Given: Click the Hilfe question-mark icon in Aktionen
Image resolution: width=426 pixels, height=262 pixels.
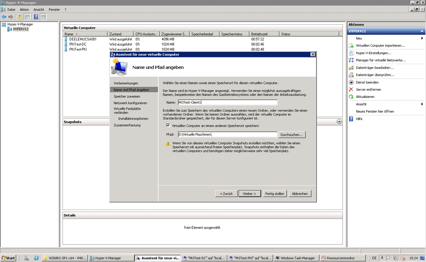Looking at the screenshot, I should [351, 119].
